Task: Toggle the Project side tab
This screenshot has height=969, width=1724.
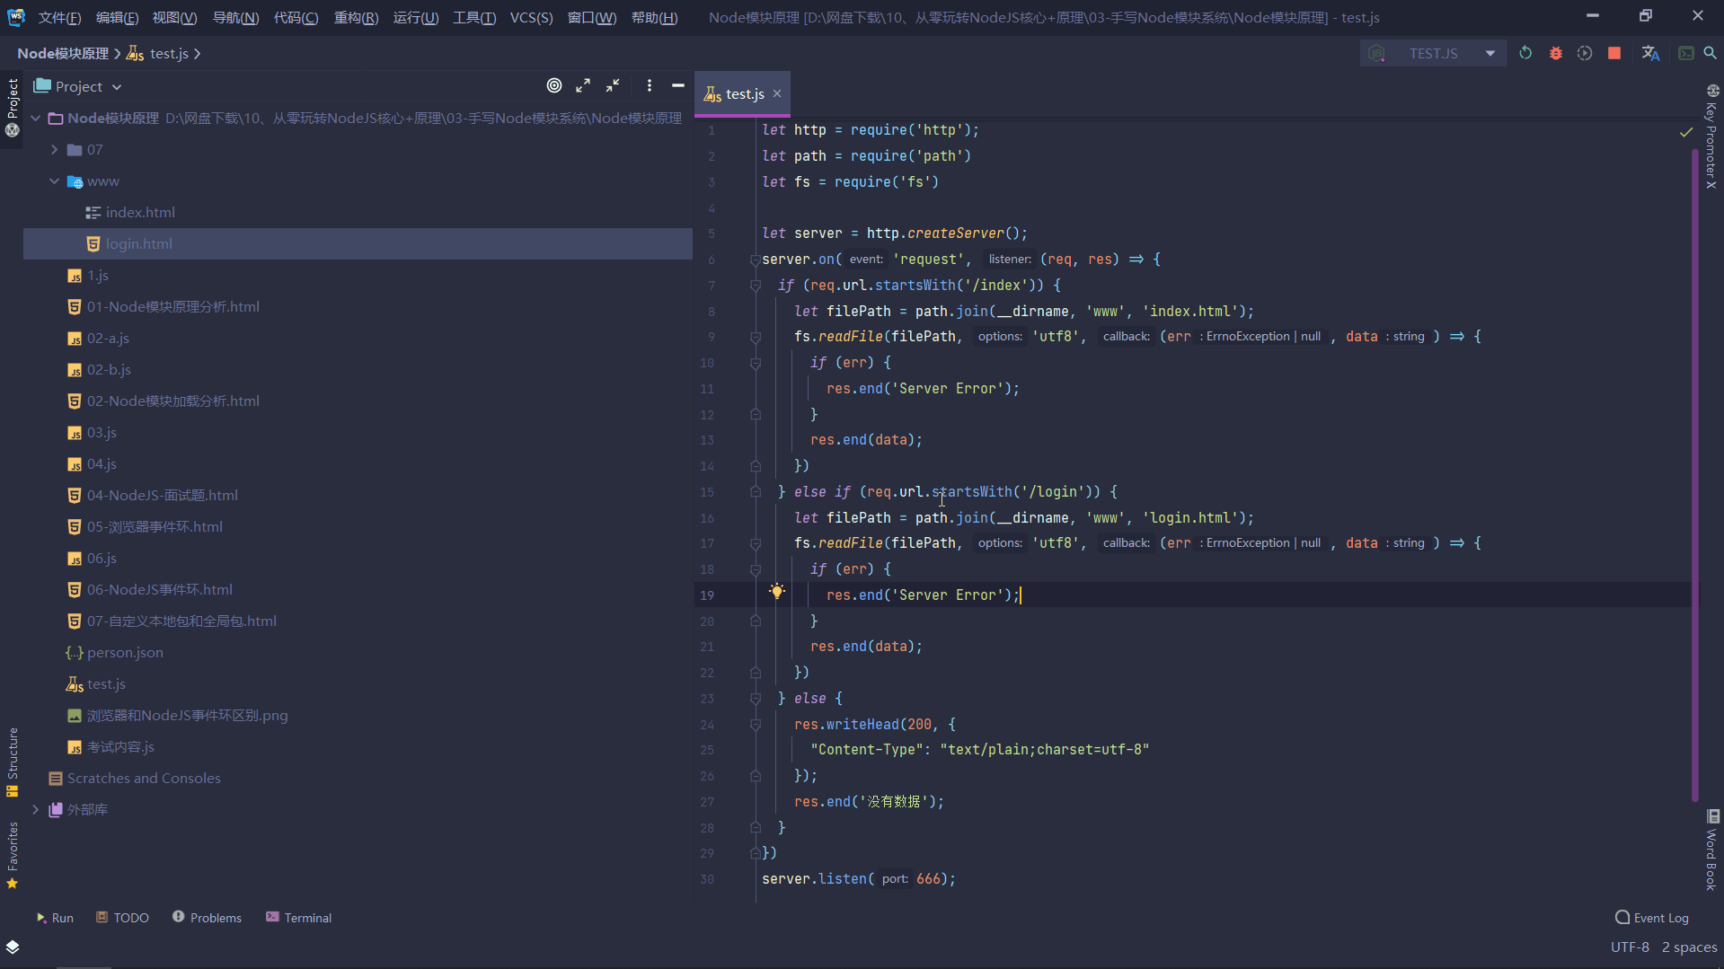Action: pos(13,107)
